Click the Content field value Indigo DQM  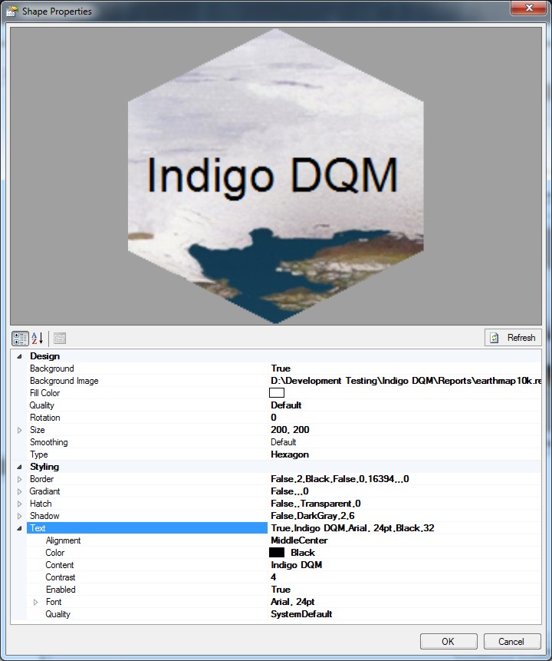pyautogui.click(x=296, y=565)
